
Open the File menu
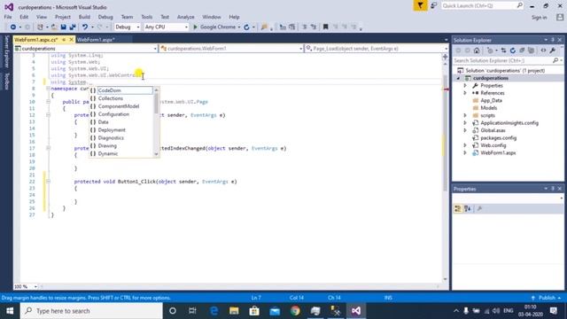[x=8, y=17]
